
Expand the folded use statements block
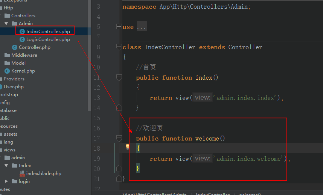(x=119, y=27)
